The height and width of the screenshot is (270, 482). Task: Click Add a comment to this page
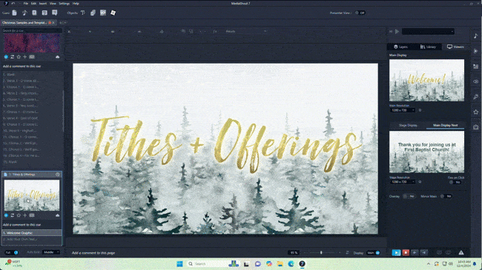(x=93, y=253)
